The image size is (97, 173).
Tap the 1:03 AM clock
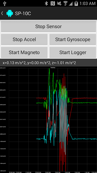pos(87,4)
